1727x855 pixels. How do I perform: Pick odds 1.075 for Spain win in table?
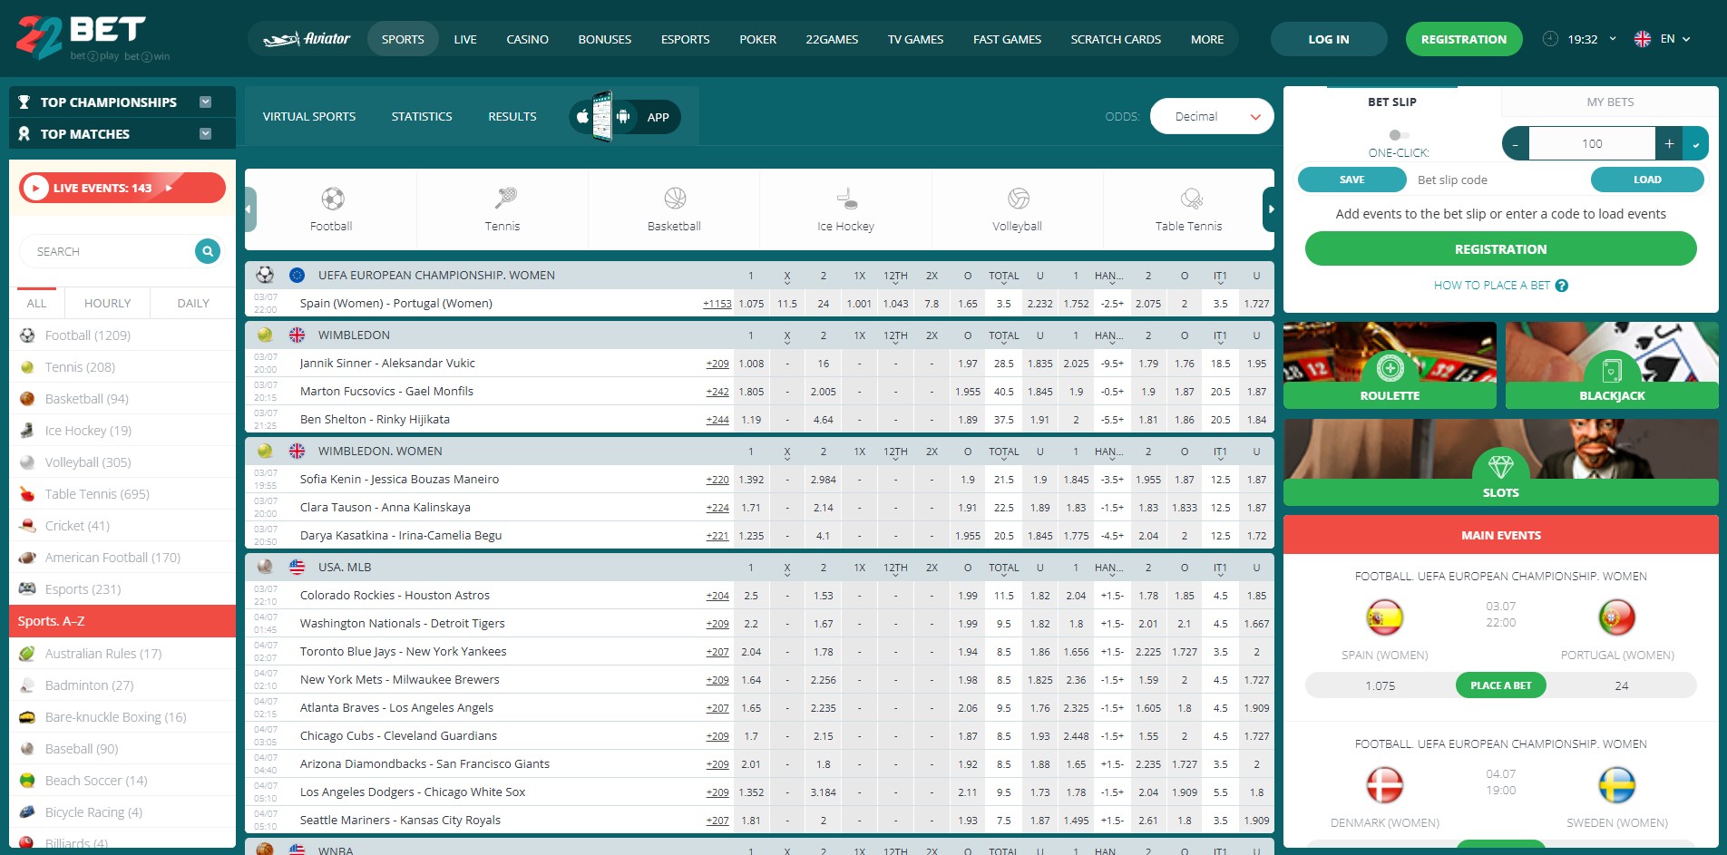pyautogui.click(x=751, y=304)
